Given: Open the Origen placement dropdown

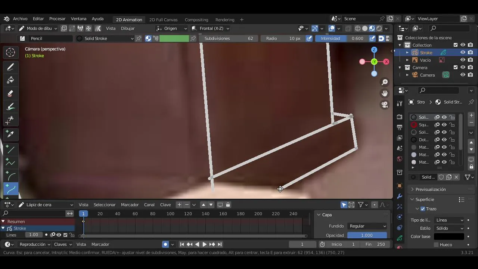Looking at the screenshot, I should coord(172,28).
